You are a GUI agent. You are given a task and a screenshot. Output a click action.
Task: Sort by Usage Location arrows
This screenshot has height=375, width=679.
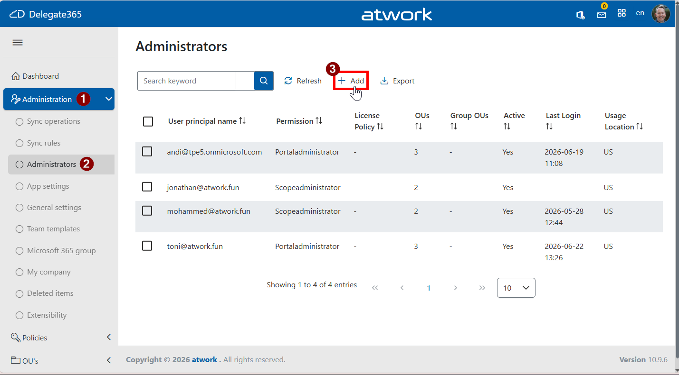[640, 127]
